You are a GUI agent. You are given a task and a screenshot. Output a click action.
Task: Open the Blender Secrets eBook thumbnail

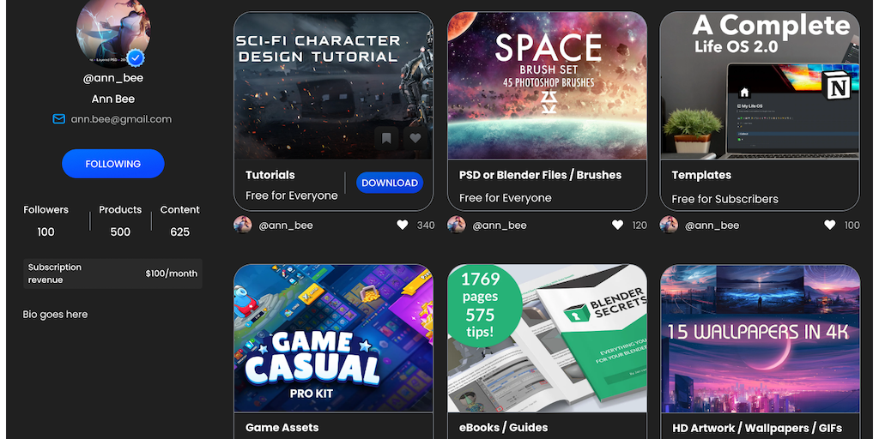[x=547, y=338]
